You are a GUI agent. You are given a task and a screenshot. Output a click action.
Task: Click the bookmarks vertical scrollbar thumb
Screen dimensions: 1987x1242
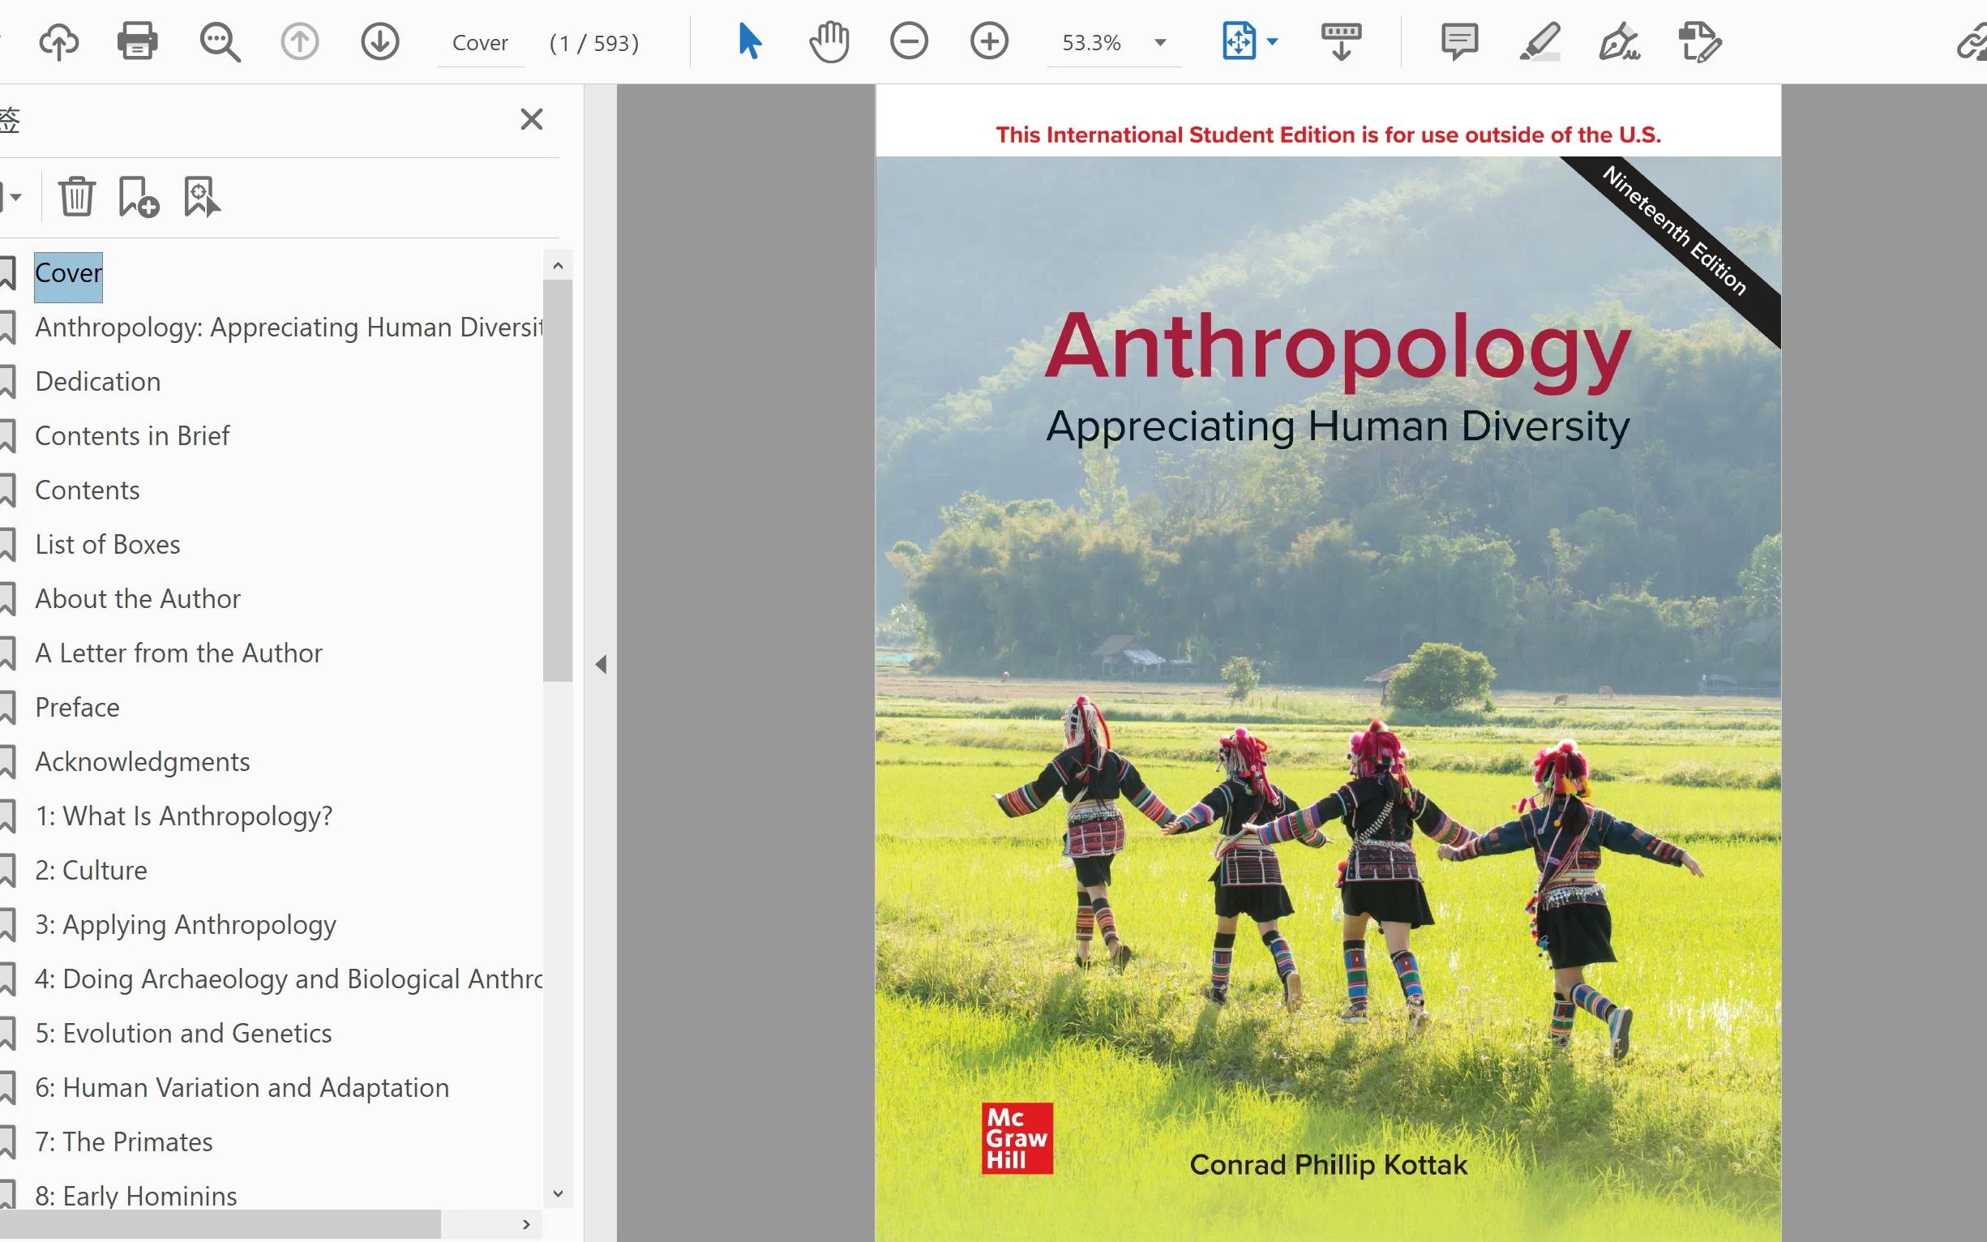tap(558, 481)
